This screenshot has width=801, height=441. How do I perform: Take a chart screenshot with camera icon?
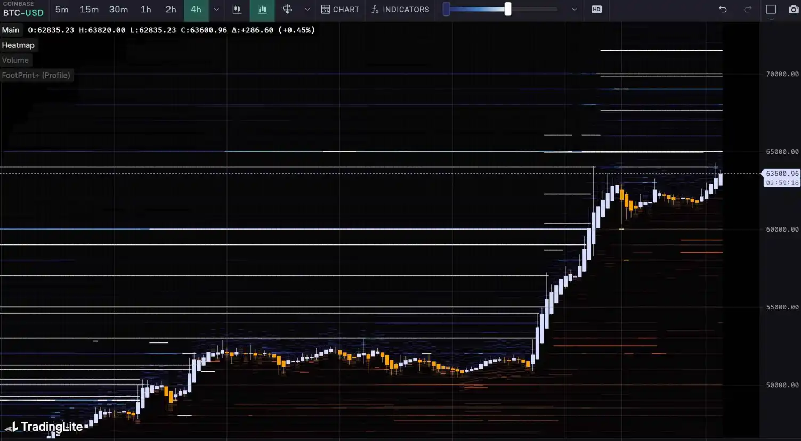click(x=793, y=10)
